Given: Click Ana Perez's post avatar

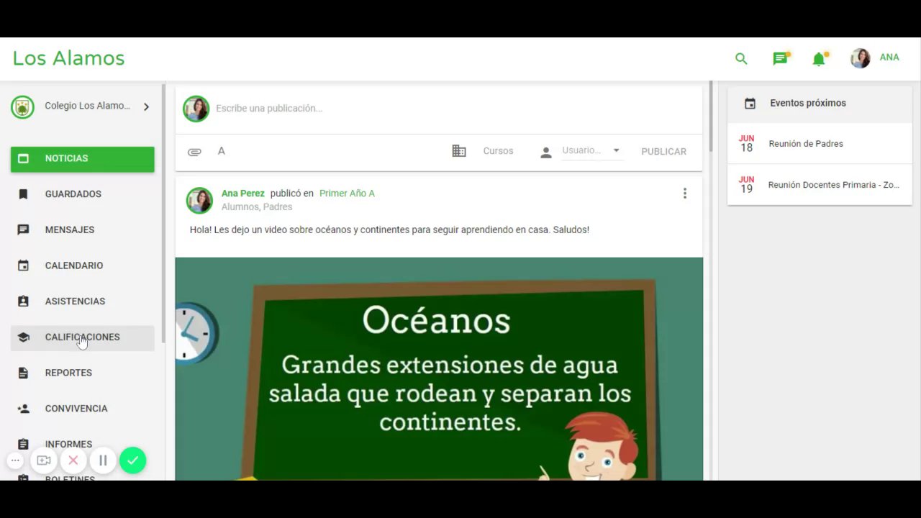Looking at the screenshot, I should [199, 201].
